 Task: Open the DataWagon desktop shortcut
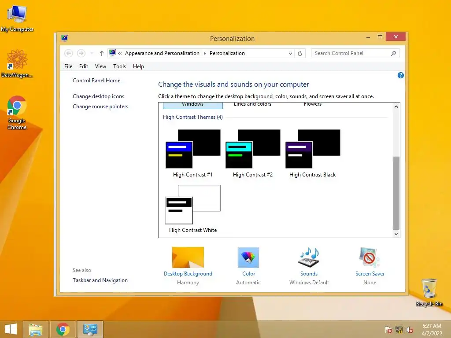(x=17, y=64)
